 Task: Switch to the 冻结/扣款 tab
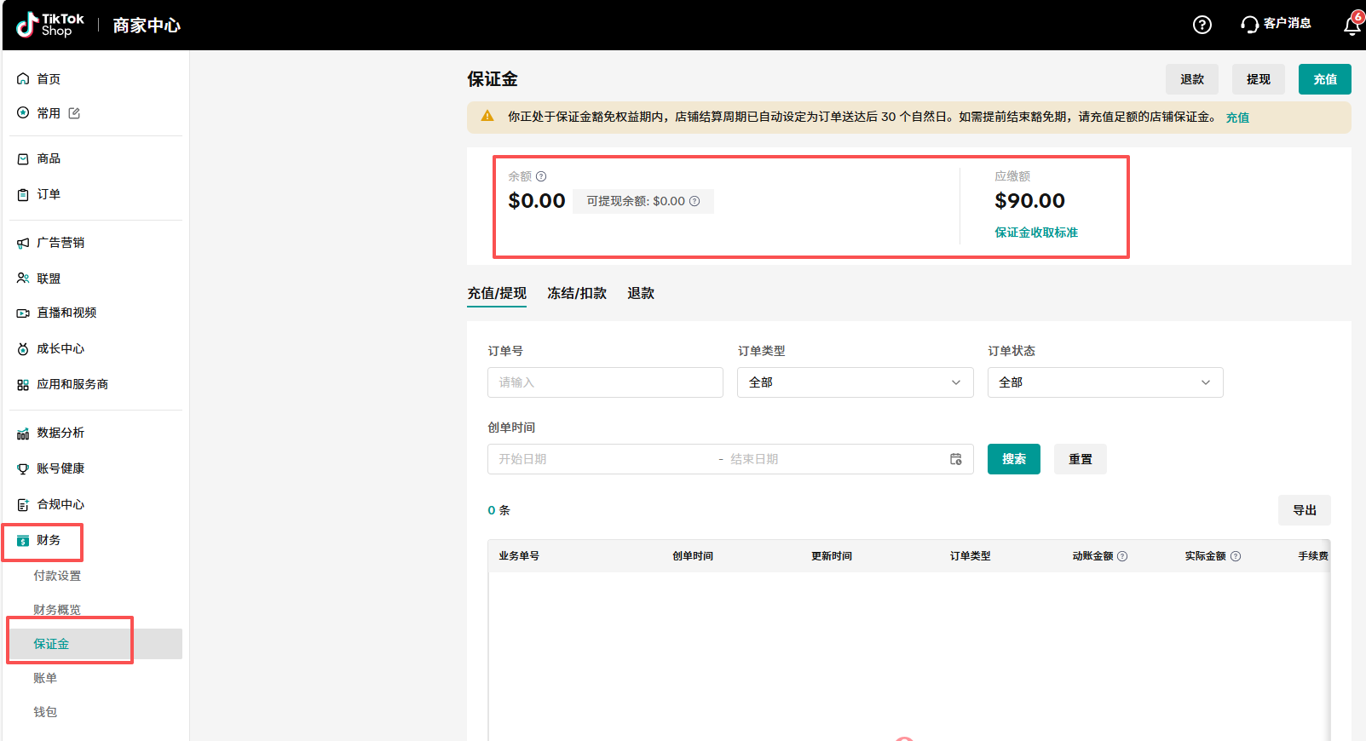click(x=576, y=293)
